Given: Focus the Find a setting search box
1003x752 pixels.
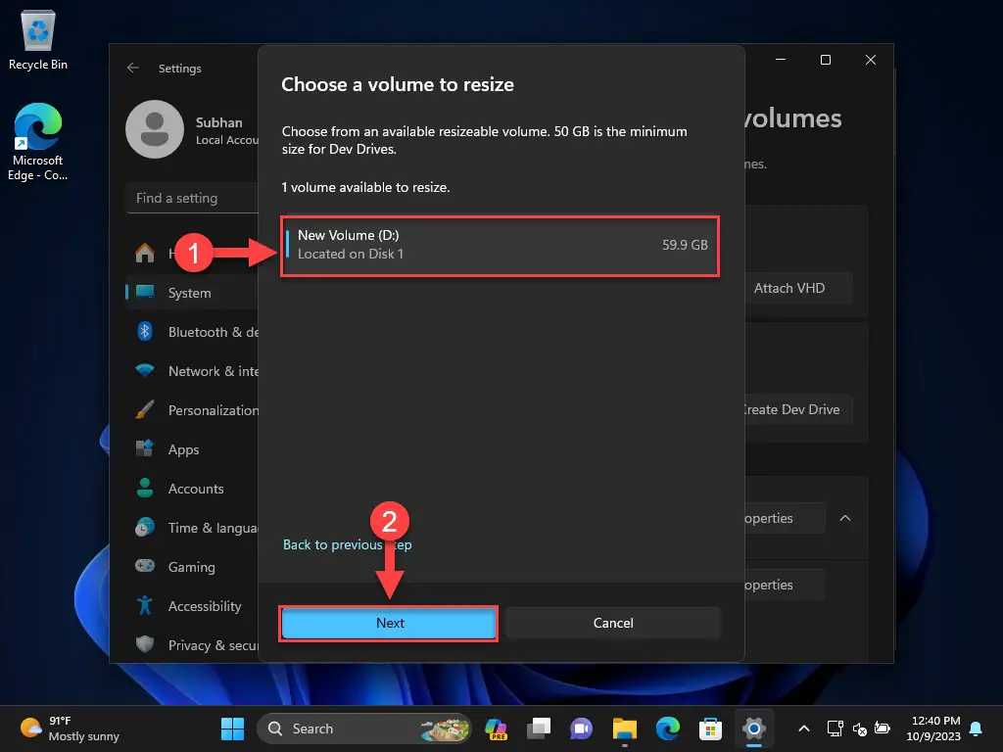Looking at the screenshot, I should coord(193,198).
